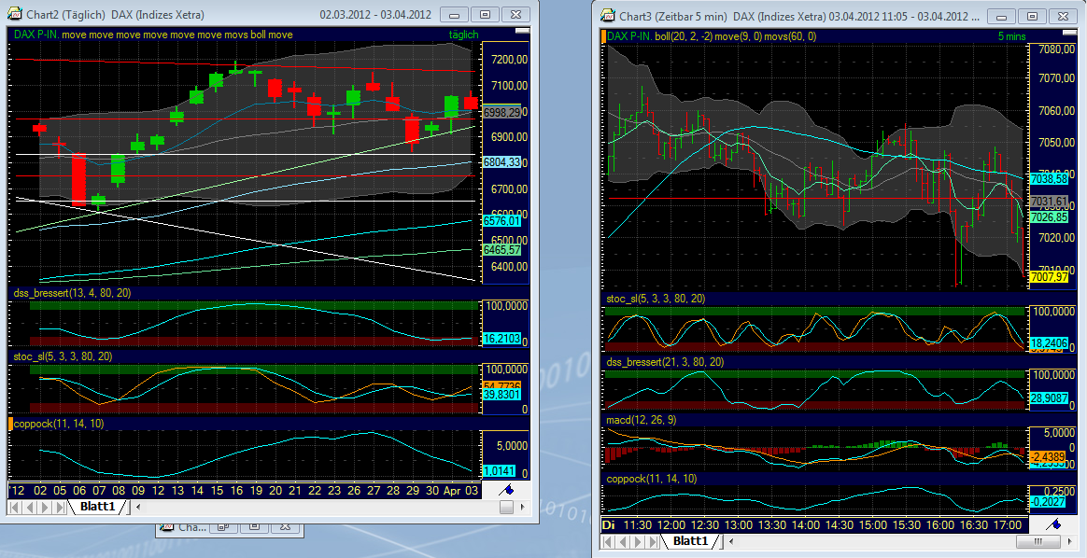The image size is (1087, 558).
Task: Click the coppock indicator icon in Chart3
Action: click(x=603, y=479)
